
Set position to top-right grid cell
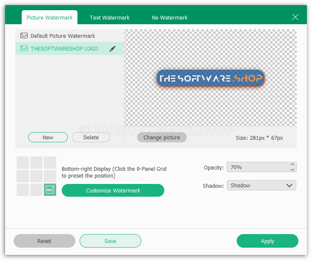click(50, 162)
